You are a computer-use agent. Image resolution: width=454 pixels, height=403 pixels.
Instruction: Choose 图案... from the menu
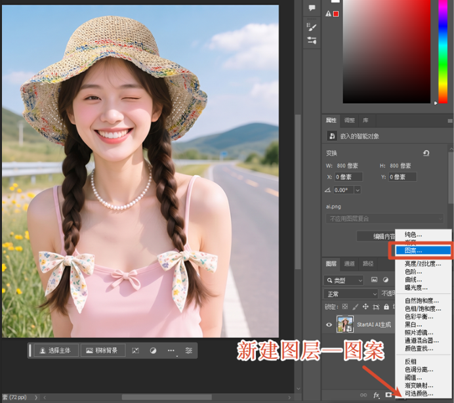(x=423, y=251)
